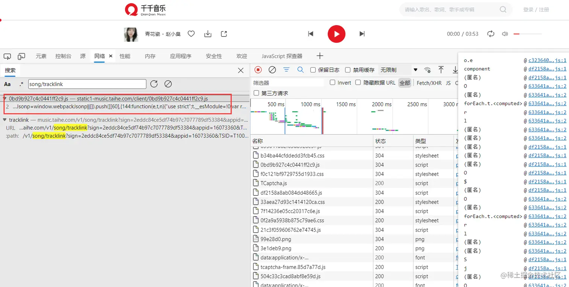The width and height of the screenshot is (569, 287).
Task: Open the 无限制 throttling dropdown
Action: [399, 70]
